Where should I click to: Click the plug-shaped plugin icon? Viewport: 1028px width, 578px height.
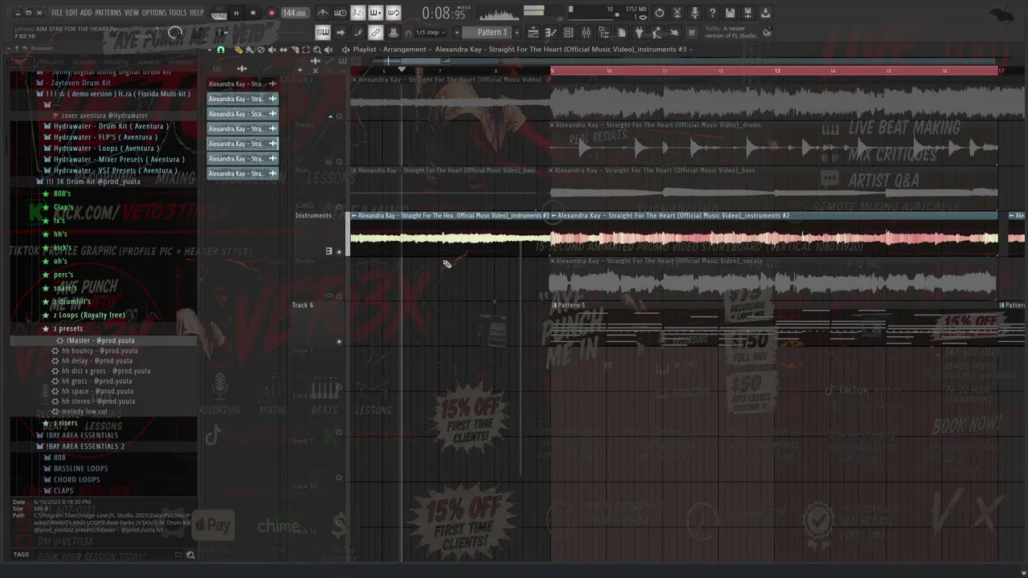(x=639, y=32)
